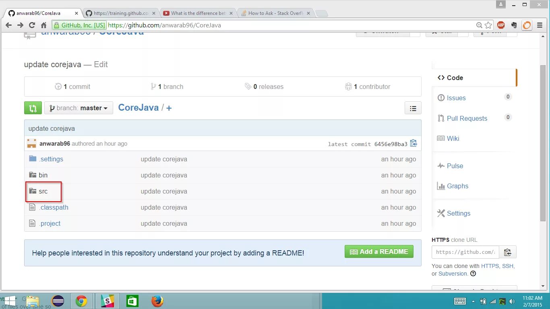Reload the page with the refresh icon

click(x=32, y=25)
